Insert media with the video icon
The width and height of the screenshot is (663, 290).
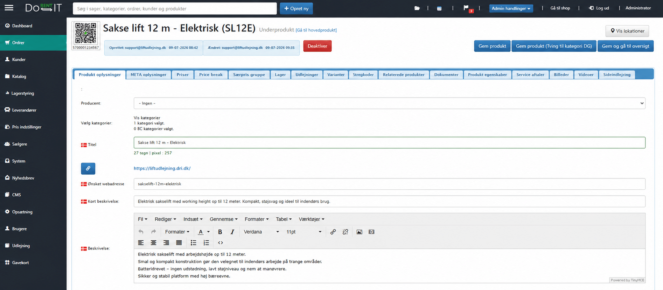tap(371, 232)
